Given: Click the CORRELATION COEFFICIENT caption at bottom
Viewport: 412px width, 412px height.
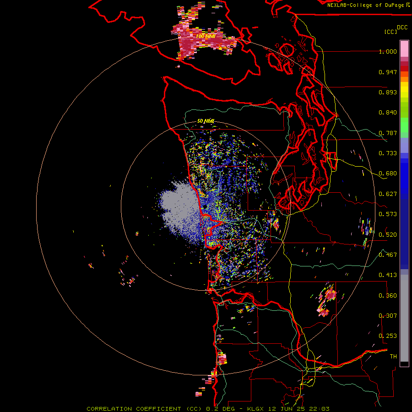Looking at the screenshot, I should click(208, 409).
